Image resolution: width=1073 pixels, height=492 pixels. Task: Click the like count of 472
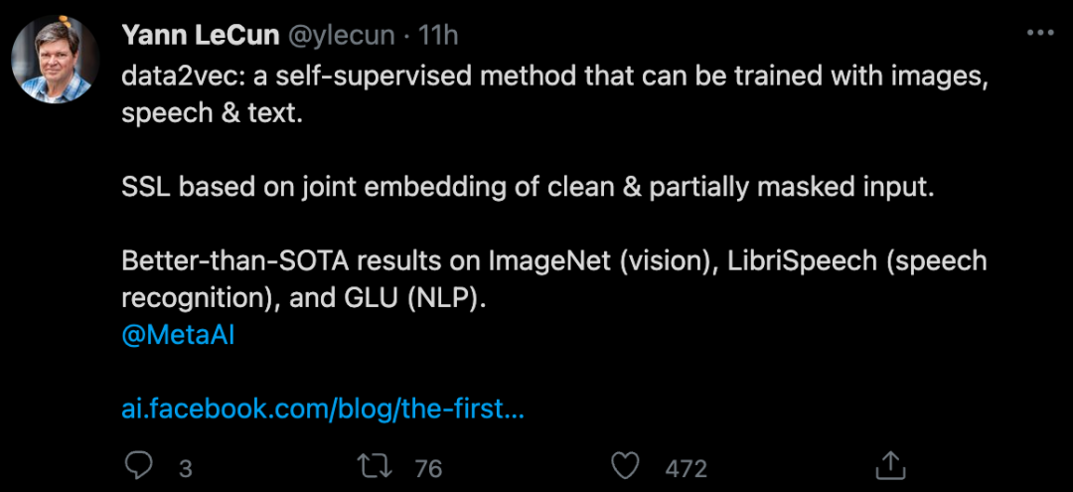687,468
